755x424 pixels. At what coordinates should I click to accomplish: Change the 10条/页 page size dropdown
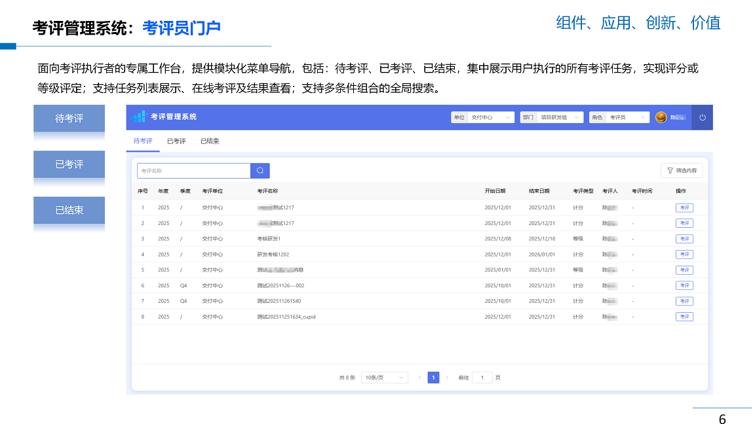[x=384, y=378]
